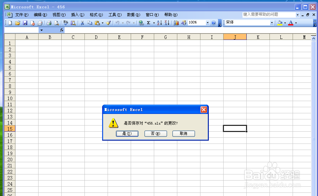Click 否(N) to discard changes
This screenshot has width=318, height=196.
point(155,134)
